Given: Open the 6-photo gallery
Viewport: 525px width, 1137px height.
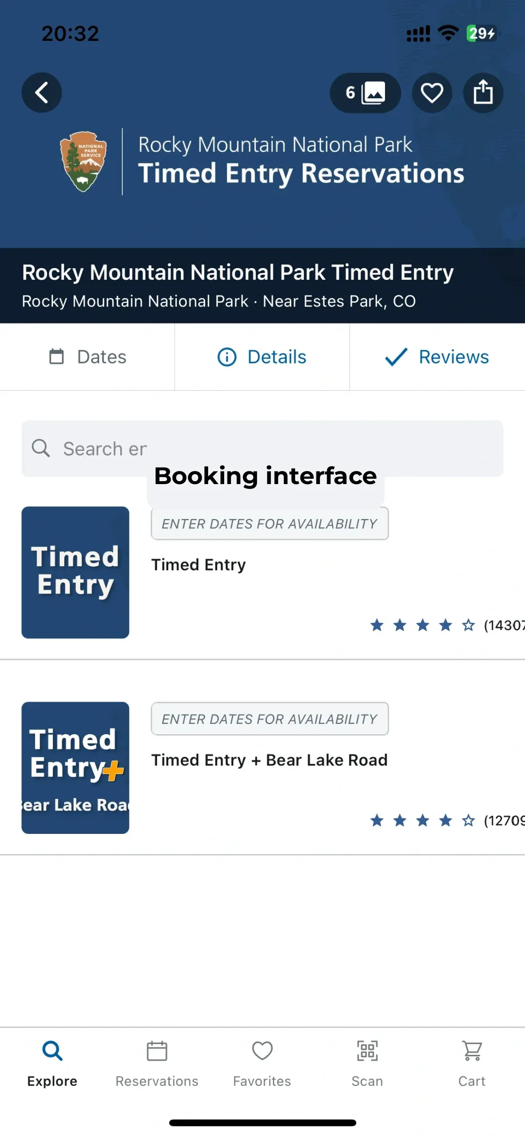Looking at the screenshot, I should 365,92.
